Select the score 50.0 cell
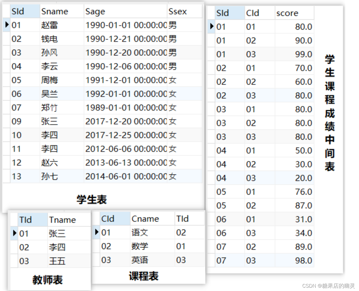Viewport: 359px width, 291px height. coord(294,150)
